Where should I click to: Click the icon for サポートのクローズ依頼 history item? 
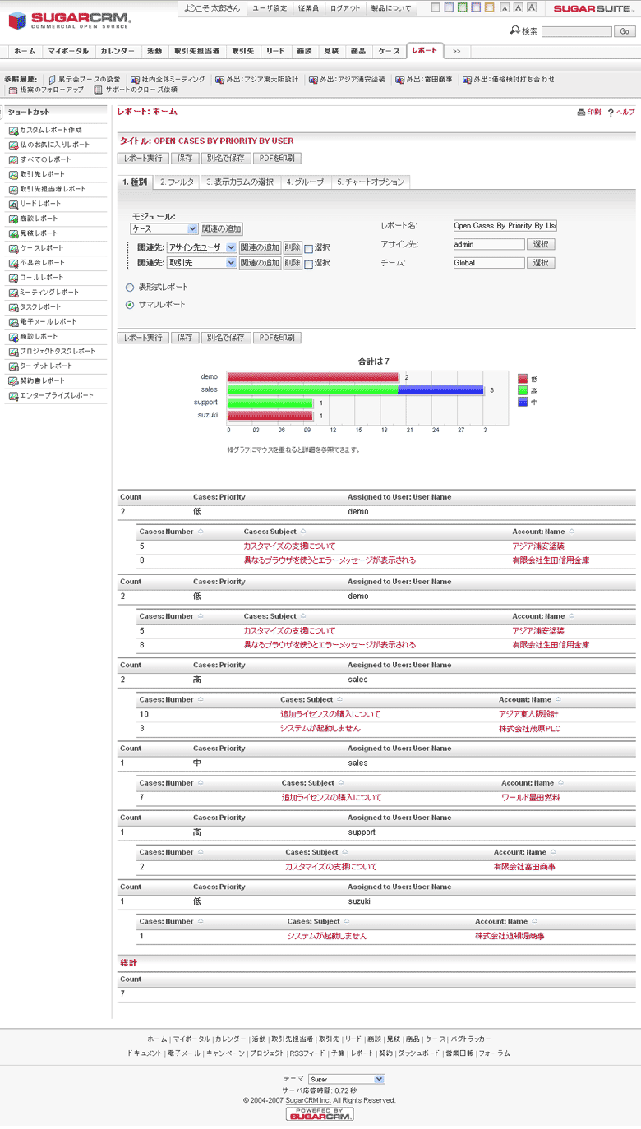click(x=98, y=90)
